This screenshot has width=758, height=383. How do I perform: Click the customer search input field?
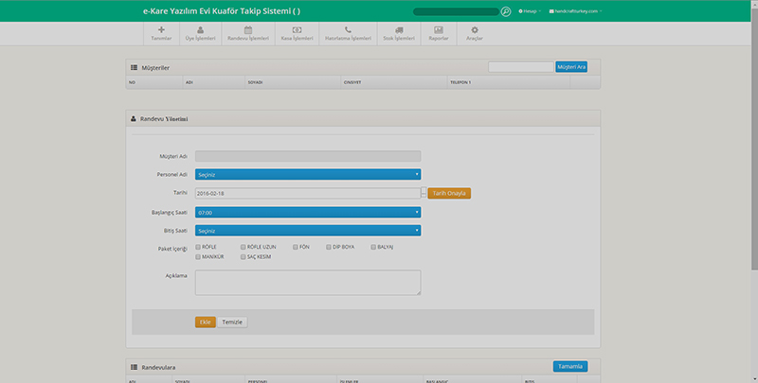coord(520,67)
